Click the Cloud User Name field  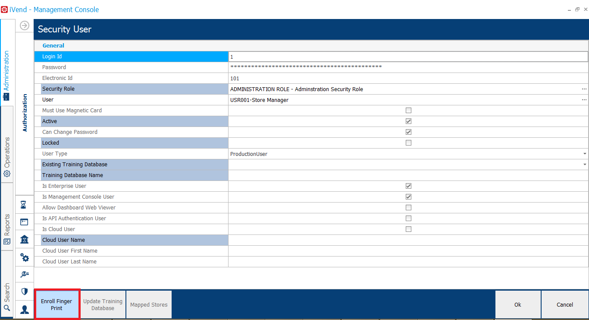408,240
